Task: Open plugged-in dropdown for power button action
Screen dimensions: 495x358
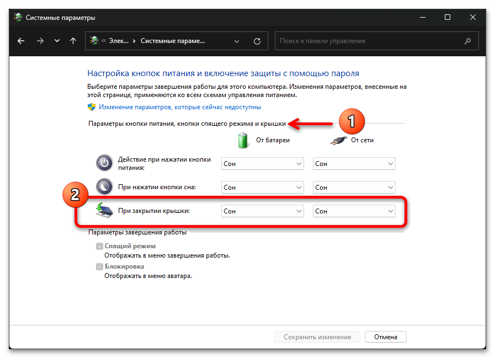Action: 354,163
